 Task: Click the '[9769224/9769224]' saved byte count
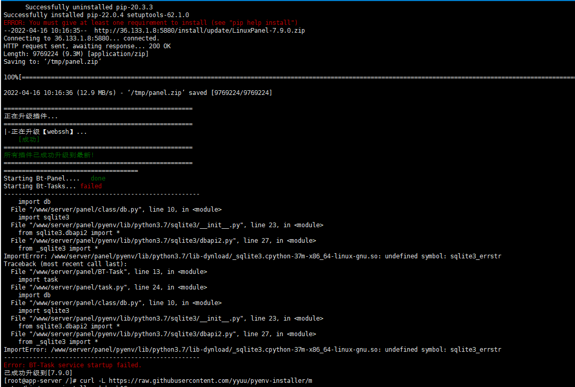(242, 93)
